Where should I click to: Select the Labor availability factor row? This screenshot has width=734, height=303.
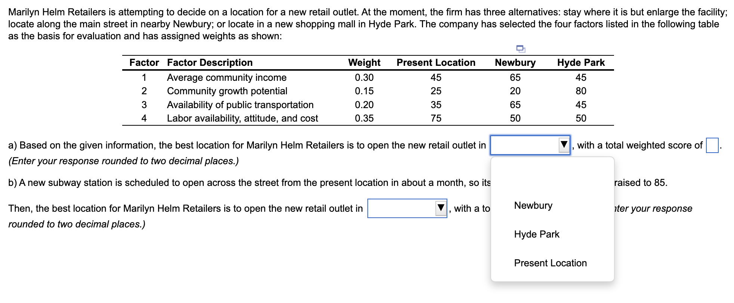tap(242, 118)
